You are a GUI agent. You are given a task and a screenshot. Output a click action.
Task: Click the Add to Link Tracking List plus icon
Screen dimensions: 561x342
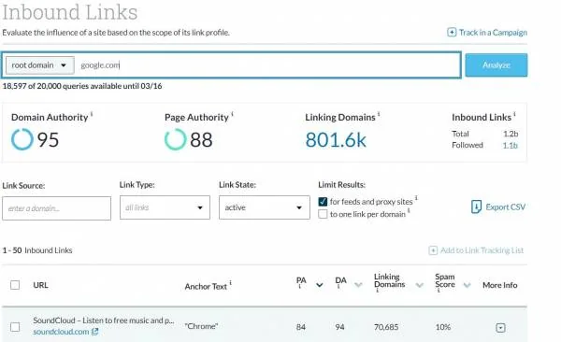click(x=433, y=250)
